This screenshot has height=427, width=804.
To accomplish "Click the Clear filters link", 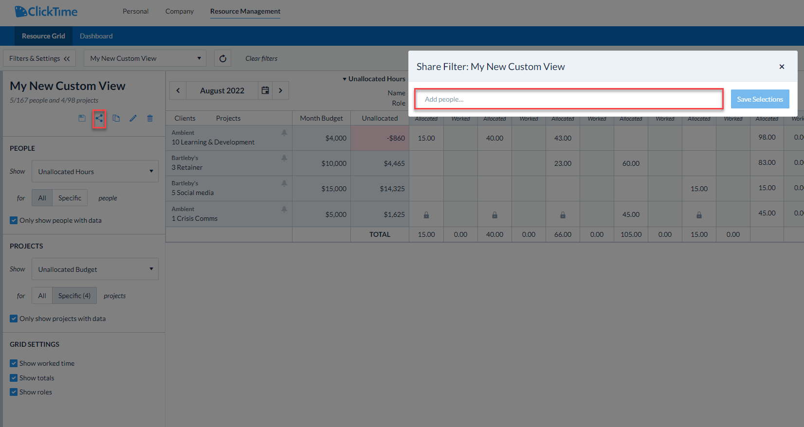I will (x=261, y=58).
